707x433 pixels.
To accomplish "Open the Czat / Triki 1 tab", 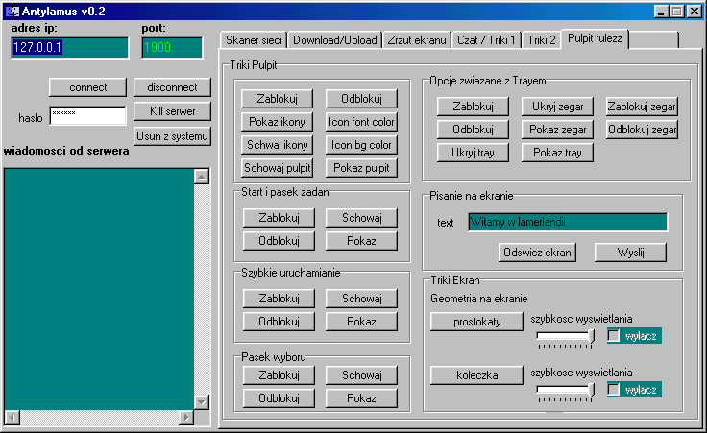I will pyautogui.click(x=487, y=40).
